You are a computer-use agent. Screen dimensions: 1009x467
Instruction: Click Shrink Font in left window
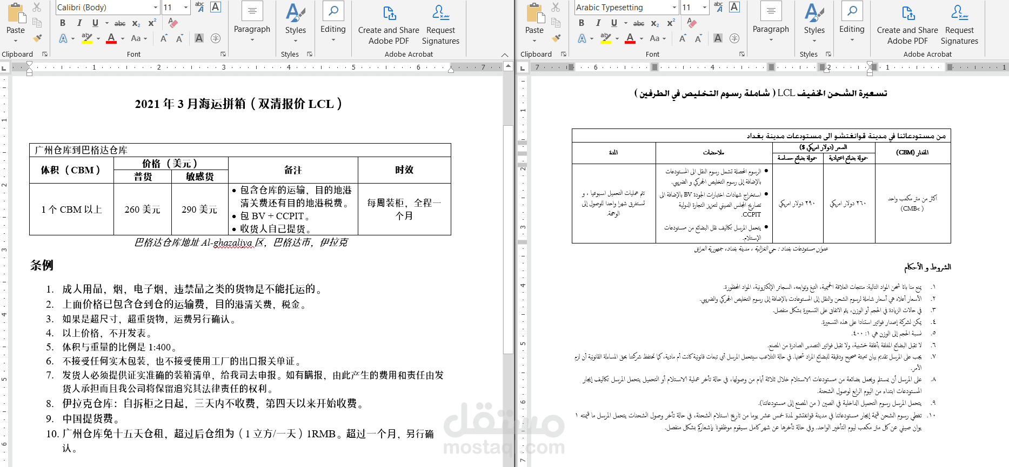click(179, 38)
